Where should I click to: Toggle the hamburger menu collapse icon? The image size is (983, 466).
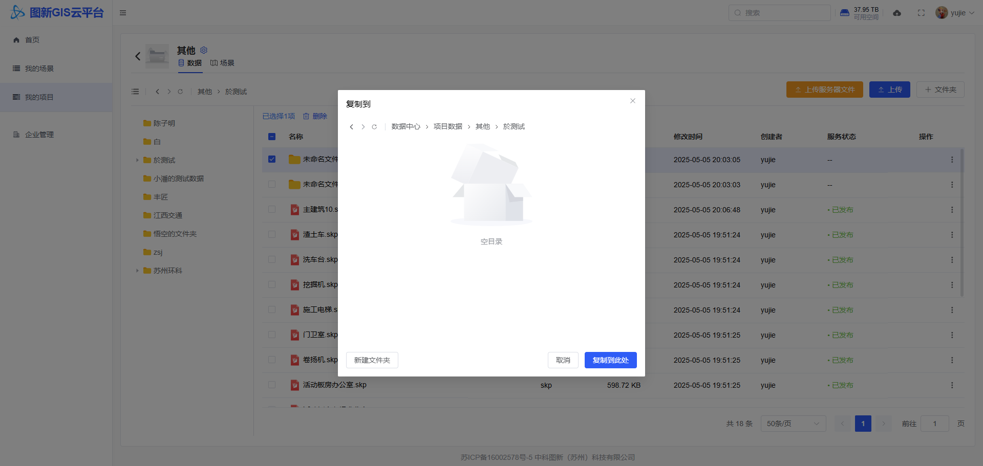coord(123,13)
